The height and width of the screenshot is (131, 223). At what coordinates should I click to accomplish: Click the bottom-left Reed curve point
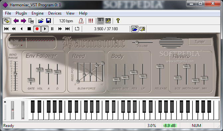pyautogui.click(x=78, y=81)
